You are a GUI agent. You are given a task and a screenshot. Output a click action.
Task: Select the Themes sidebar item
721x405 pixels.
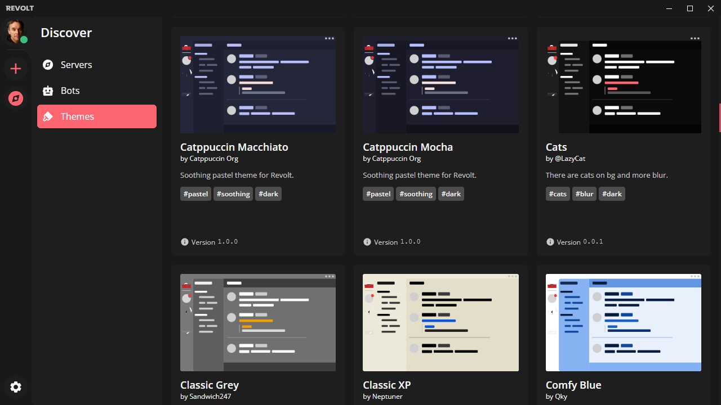pos(97,116)
